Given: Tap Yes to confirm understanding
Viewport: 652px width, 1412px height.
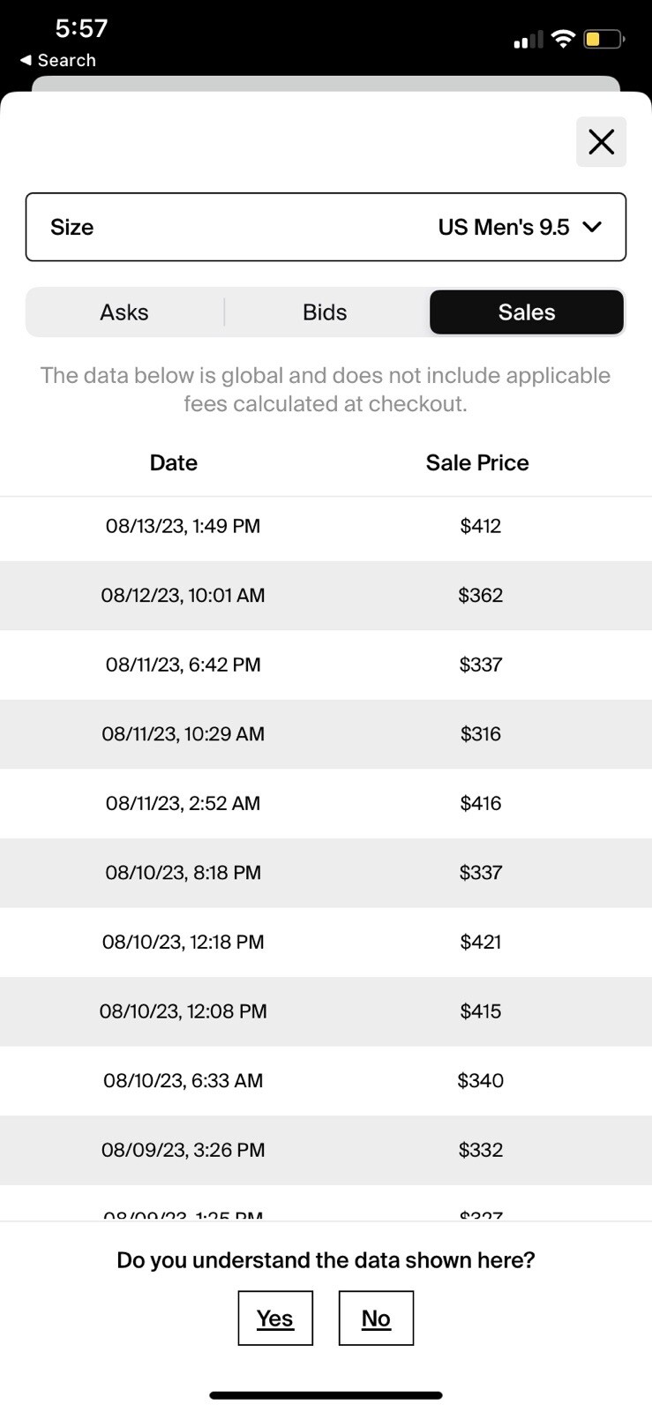Looking at the screenshot, I should 275,1318.
